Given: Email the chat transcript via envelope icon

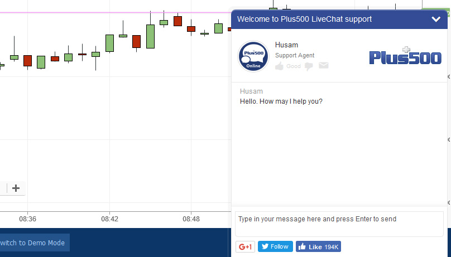Looking at the screenshot, I should pos(324,65).
